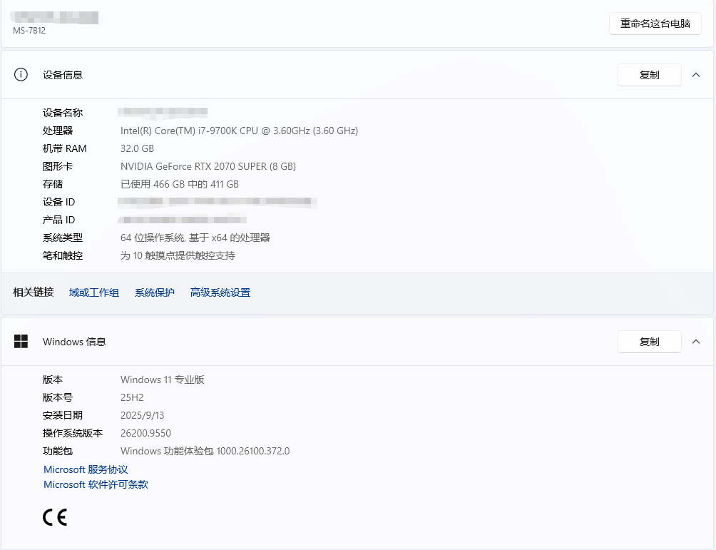716x550 pixels.
Task: Click the 设备 ID label
Action: tap(58, 202)
